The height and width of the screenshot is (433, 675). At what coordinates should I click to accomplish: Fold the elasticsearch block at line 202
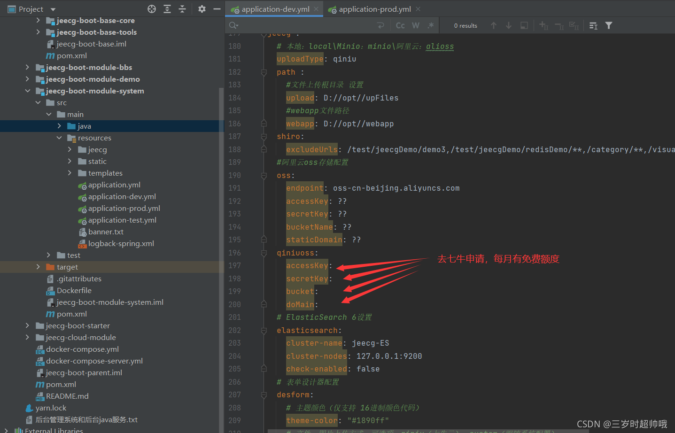pos(264,331)
